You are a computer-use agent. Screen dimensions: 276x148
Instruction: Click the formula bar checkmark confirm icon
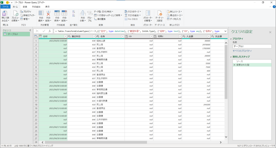click(x=44, y=31)
